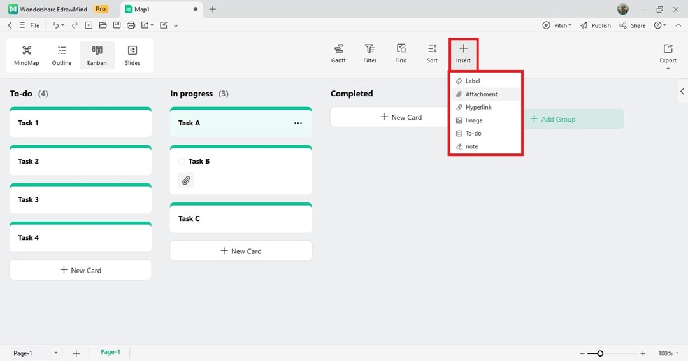The image size is (688, 361).
Task: Open the Pitch dropdown menu
Action: (x=557, y=25)
